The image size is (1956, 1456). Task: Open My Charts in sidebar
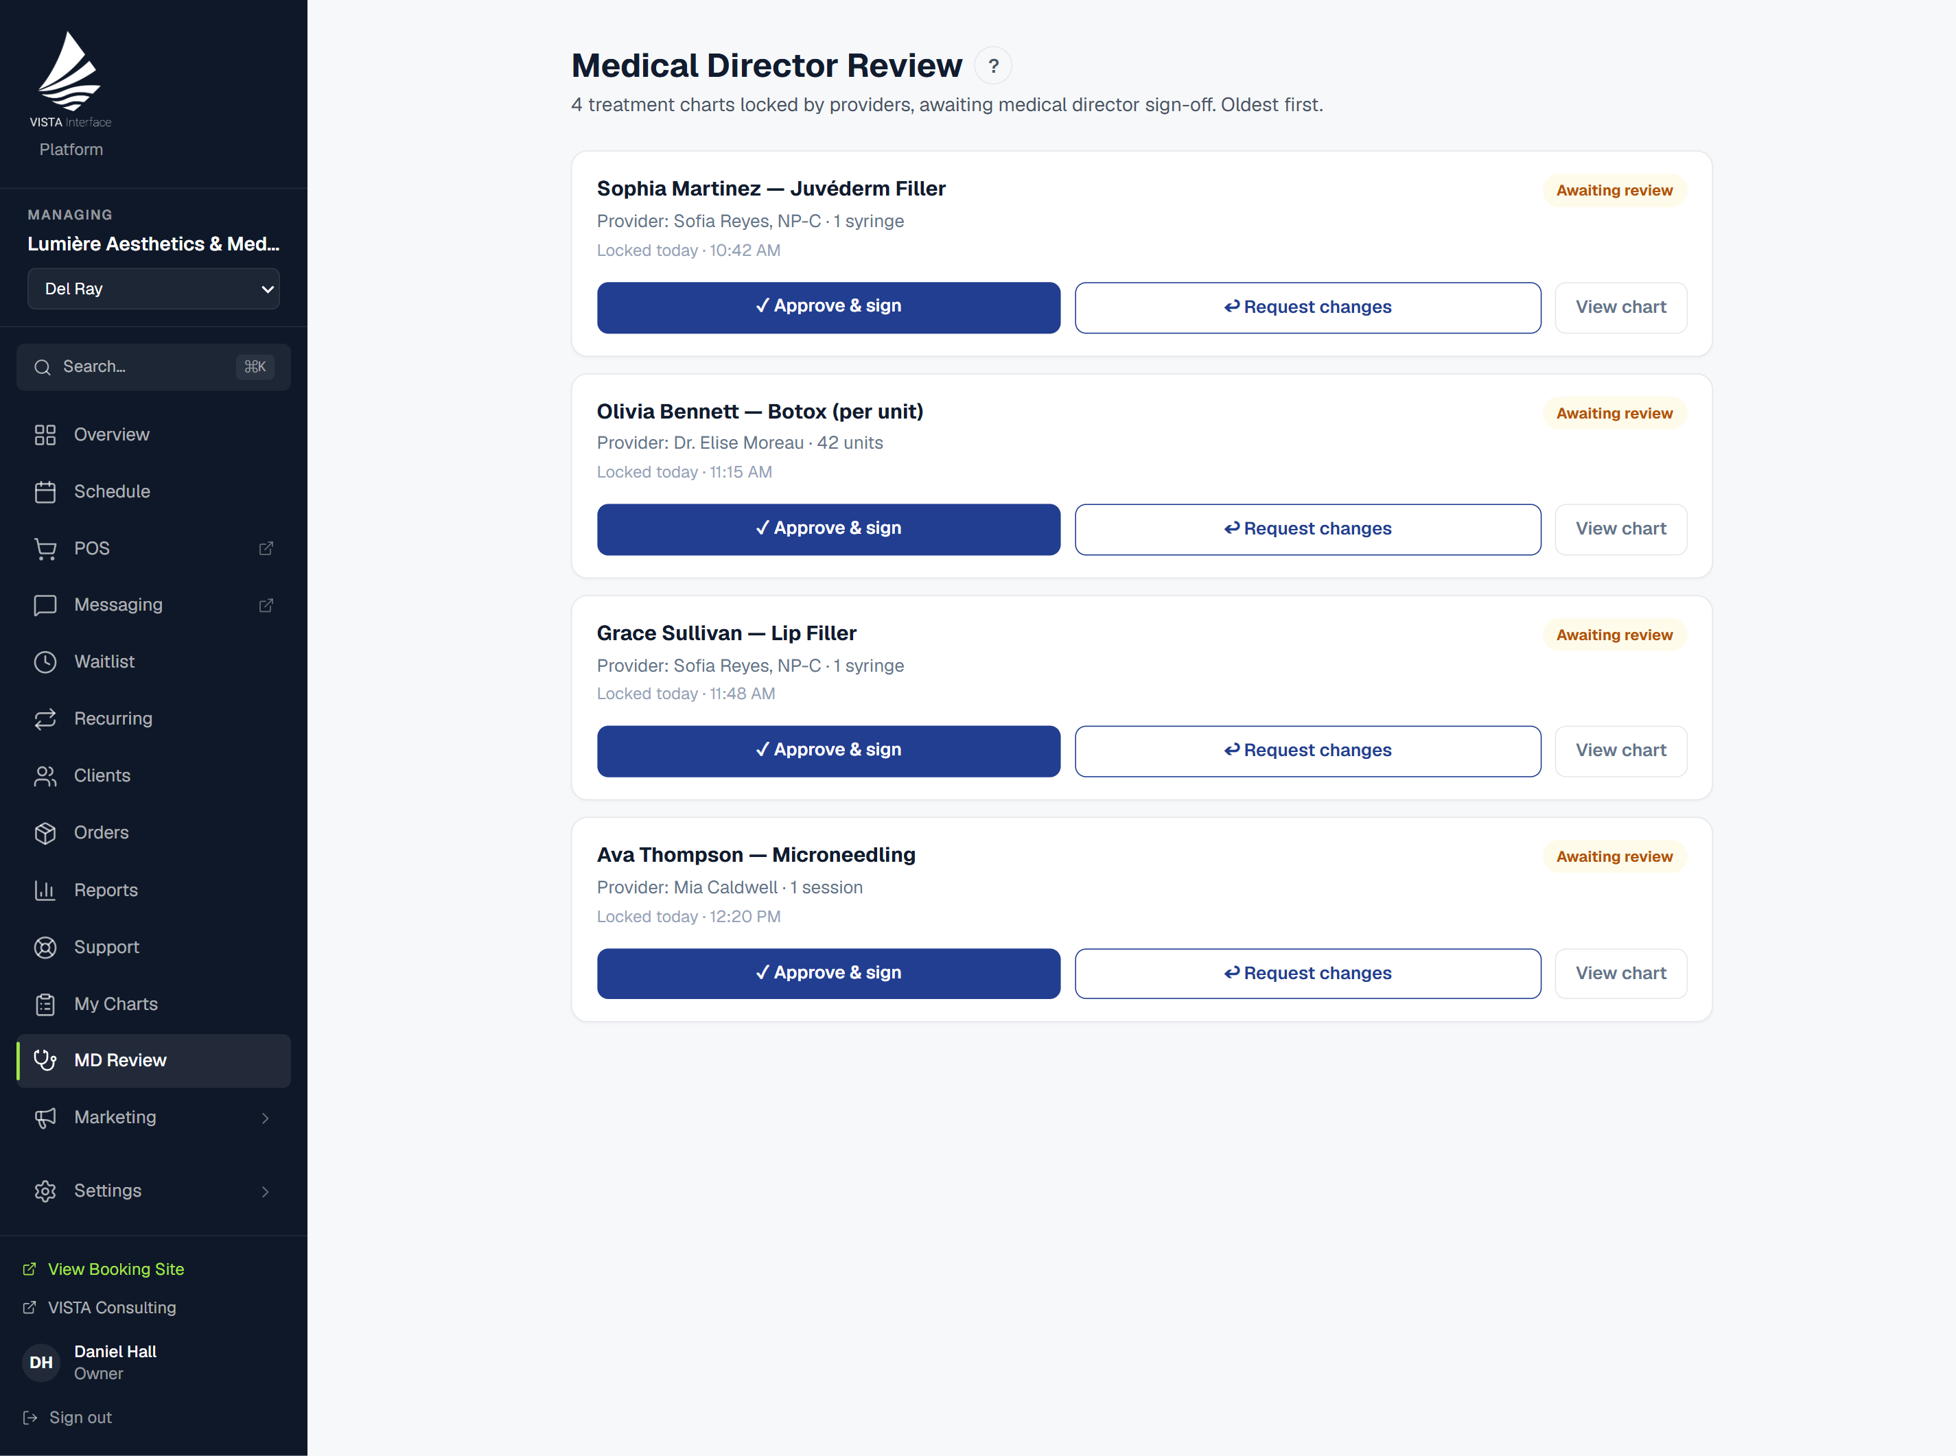[x=153, y=1005]
